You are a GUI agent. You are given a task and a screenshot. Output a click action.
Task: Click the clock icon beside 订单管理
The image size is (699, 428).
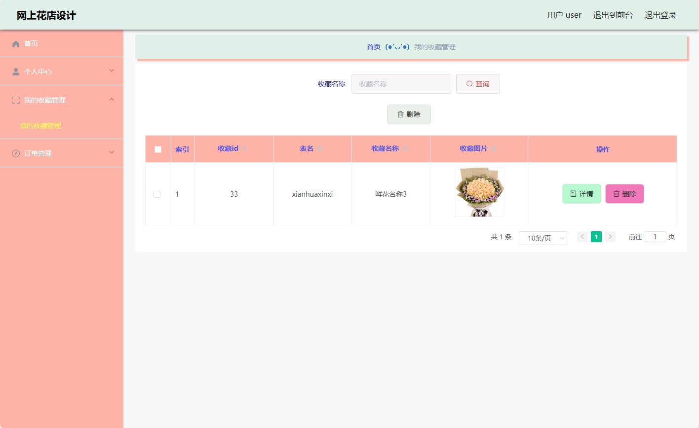(x=15, y=153)
